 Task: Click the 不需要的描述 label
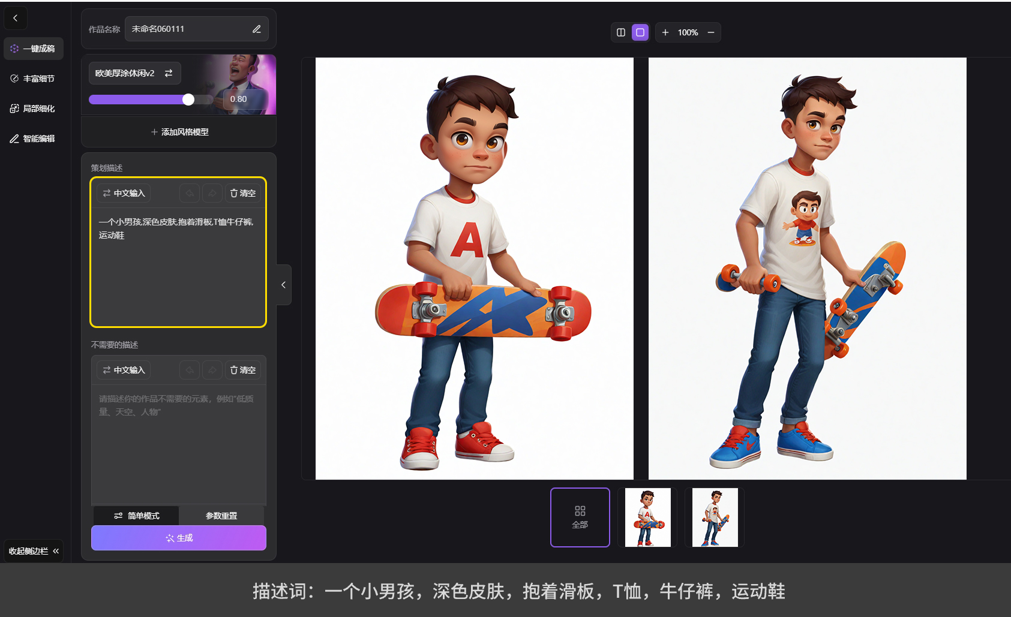(115, 345)
